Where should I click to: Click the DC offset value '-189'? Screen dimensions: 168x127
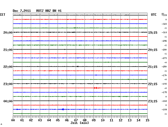coord(164,110)
